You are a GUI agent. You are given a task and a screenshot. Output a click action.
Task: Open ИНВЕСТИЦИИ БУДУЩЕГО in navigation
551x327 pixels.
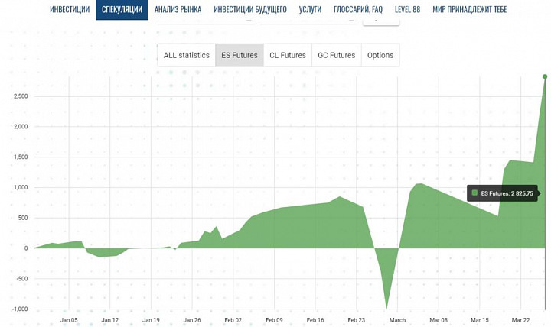coord(250,9)
